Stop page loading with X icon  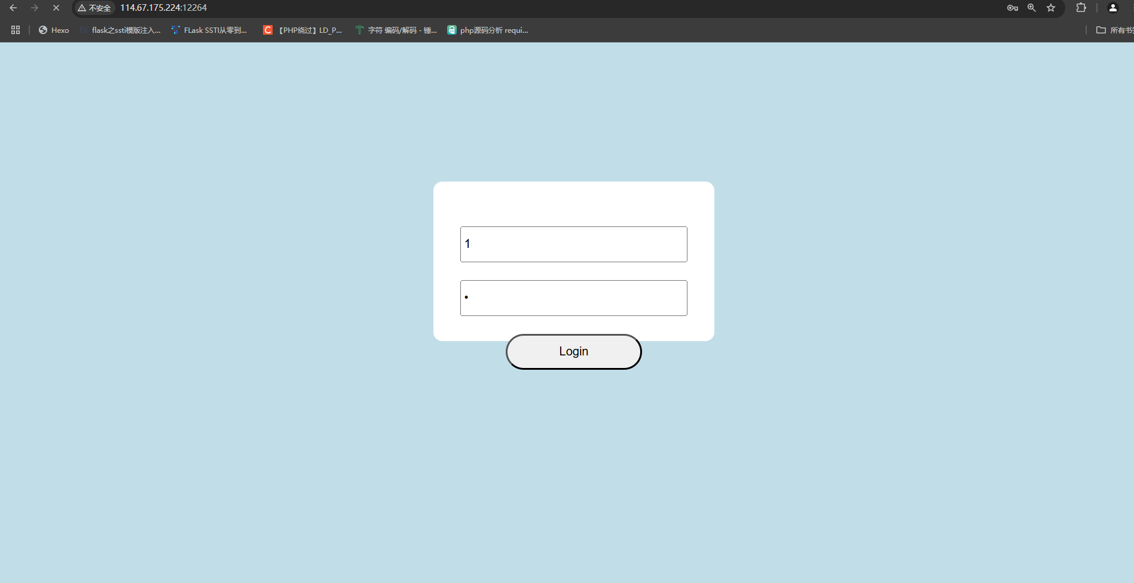coord(56,8)
